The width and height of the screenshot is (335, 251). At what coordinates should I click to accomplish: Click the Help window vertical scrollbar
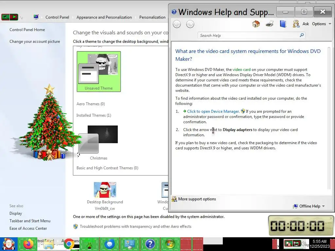pyautogui.click(x=329, y=118)
